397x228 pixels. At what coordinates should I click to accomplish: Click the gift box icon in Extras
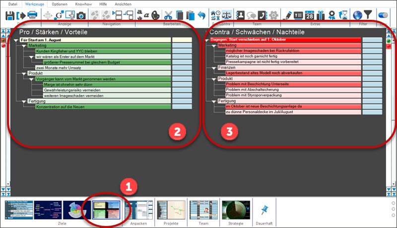point(321,15)
